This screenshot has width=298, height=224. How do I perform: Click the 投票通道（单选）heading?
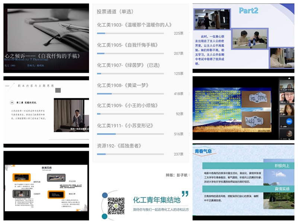pyautogui.click(x=115, y=12)
